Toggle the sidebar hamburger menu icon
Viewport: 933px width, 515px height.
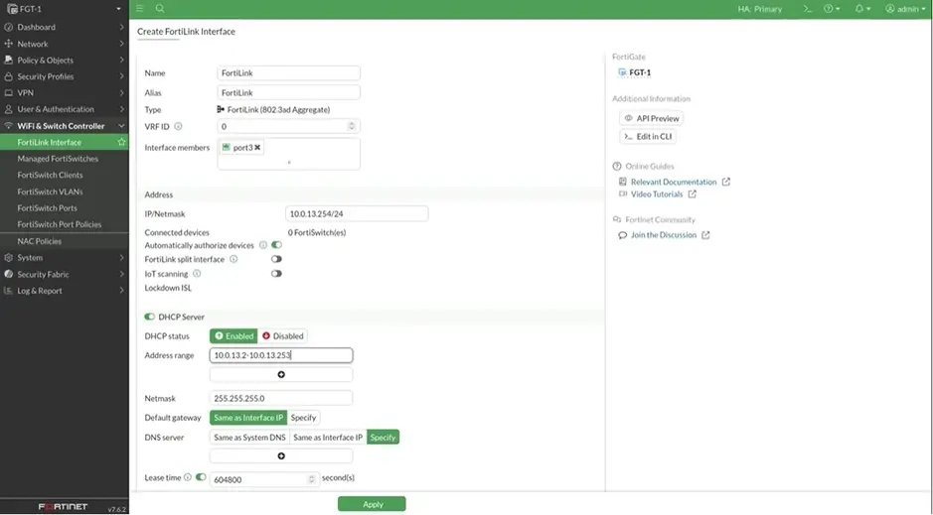point(140,8)
